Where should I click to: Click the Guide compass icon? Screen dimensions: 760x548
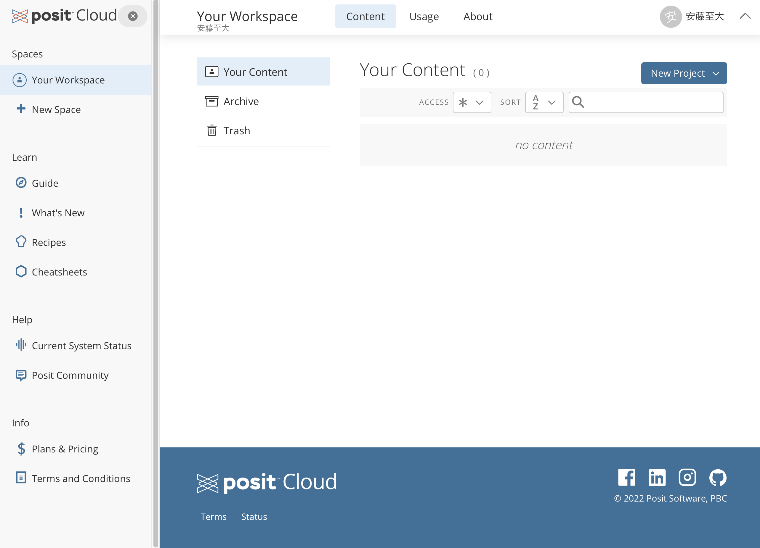pyautogui.click(x=21, y=183)
